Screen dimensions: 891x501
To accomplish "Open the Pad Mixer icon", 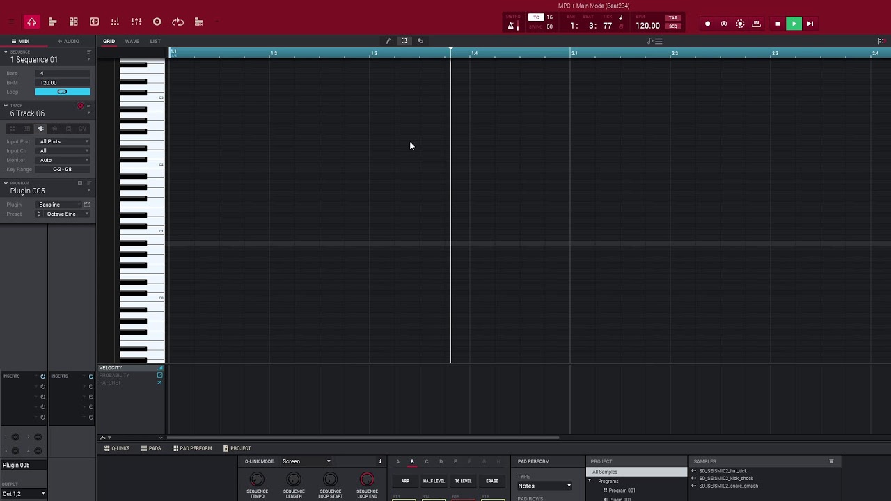I will 115,22.
